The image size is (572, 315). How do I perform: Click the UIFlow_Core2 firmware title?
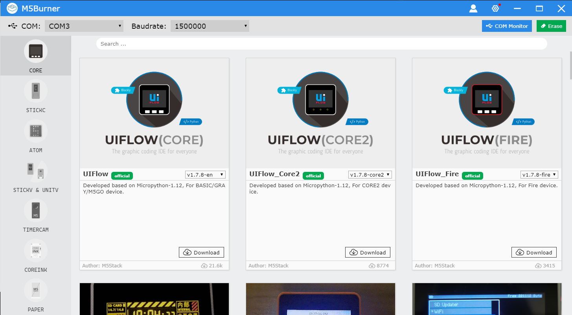[x=274, y=174]
